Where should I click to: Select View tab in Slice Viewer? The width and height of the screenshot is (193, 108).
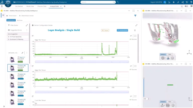click(170, 102)
